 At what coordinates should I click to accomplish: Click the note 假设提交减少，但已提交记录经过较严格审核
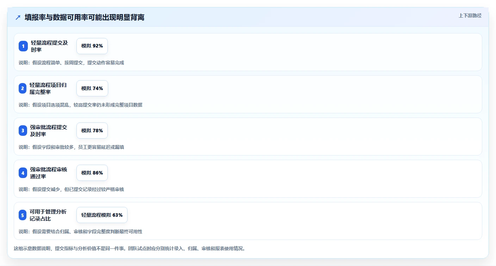point(71,189)
